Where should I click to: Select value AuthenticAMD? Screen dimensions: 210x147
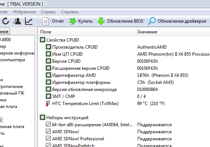pos(152,47)
